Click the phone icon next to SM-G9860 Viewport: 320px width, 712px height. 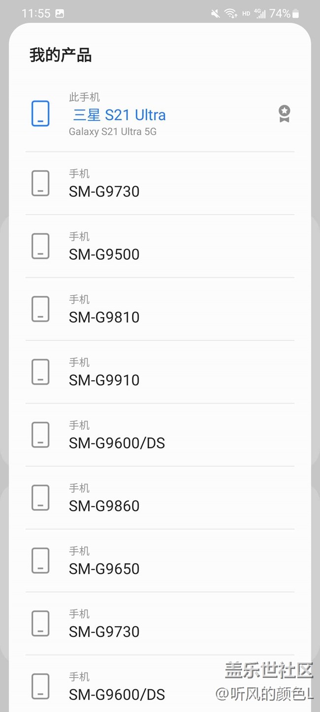click(x=40, y=498)
